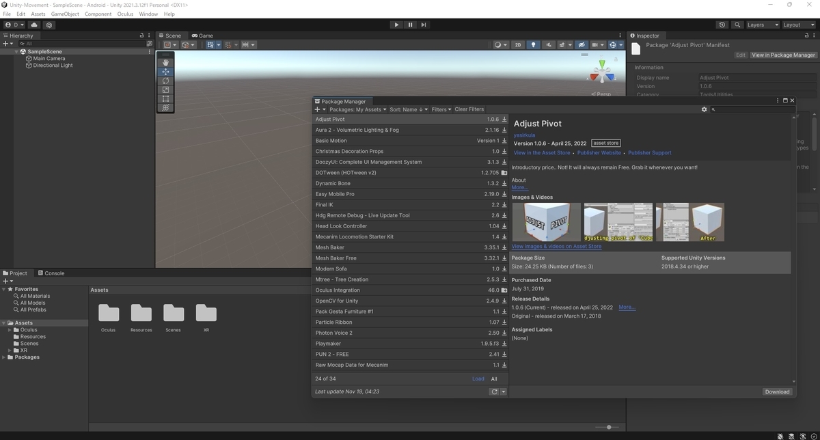Screen dimensions: 820x440
Task: Open the GameObject menu
Action: click(x=65, y=14)
